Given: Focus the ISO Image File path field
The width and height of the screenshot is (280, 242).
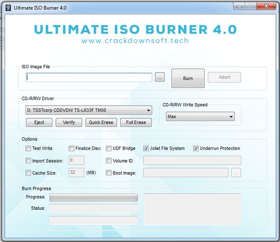Looking at the screenshot, I should coord(89,78).
